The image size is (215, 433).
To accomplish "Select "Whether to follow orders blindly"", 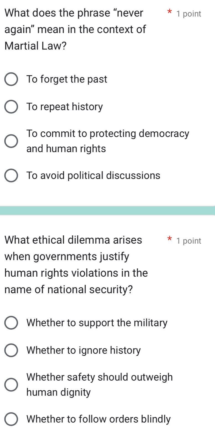I will click(x=11, y=419).
